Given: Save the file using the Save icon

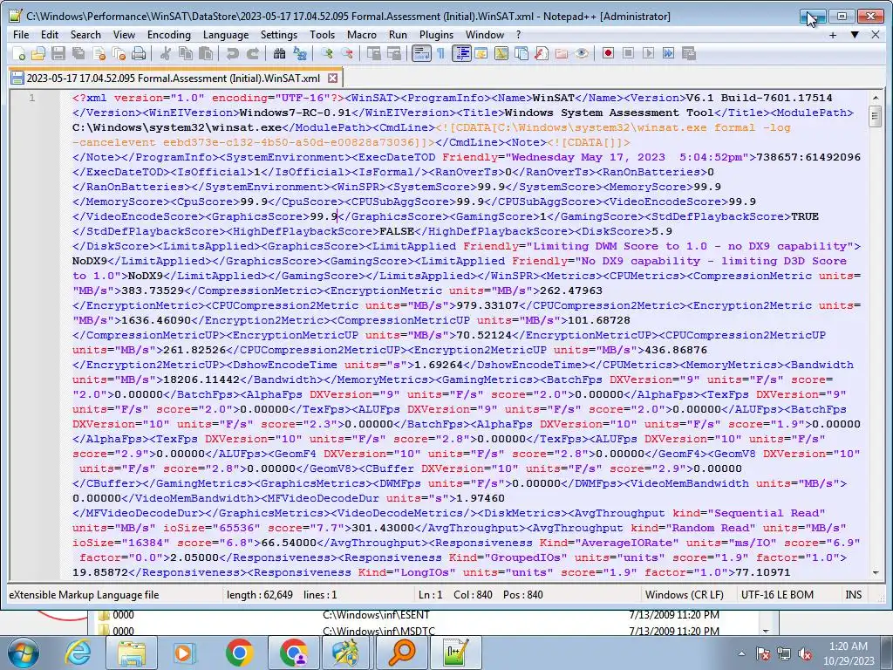Looking at the screenshot, I should [58, 53].
